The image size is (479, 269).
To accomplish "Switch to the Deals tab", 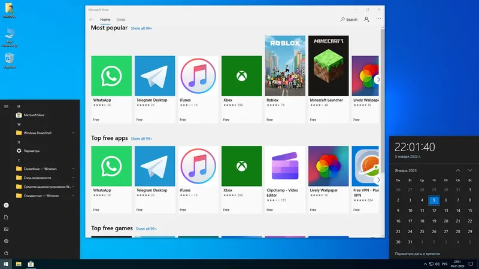I will [x=121, y=20].
